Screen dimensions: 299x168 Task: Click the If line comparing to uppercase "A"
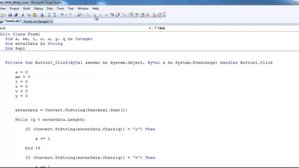coord(90,158)
